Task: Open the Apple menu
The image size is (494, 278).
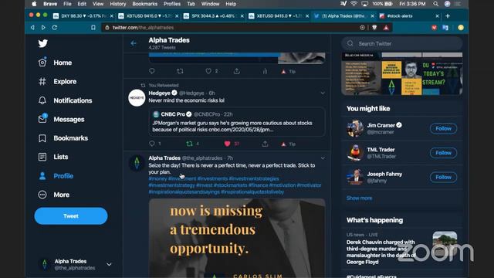Action: pyautogui.click(x=34, y=4)
